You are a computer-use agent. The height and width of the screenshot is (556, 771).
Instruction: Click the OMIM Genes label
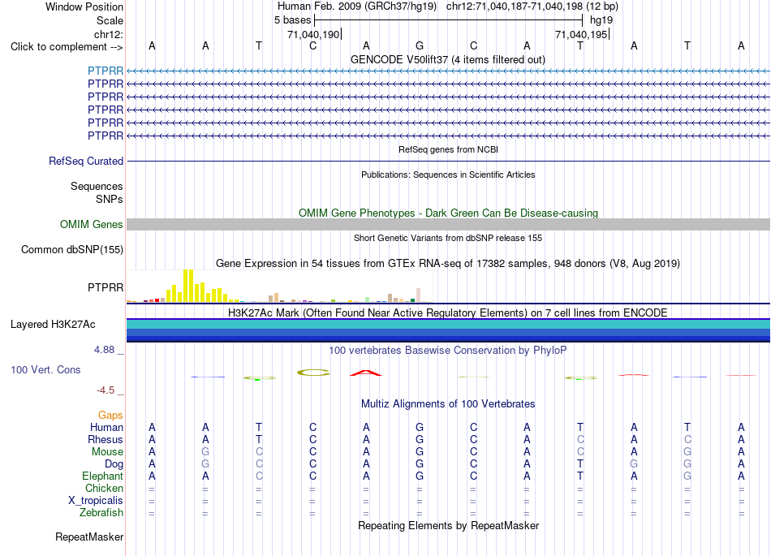(x=91, y=224)
